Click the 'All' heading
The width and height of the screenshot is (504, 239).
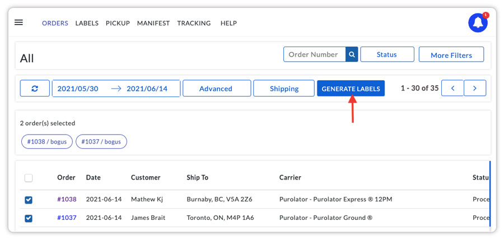pyautogui.click(x=27, y=58)
